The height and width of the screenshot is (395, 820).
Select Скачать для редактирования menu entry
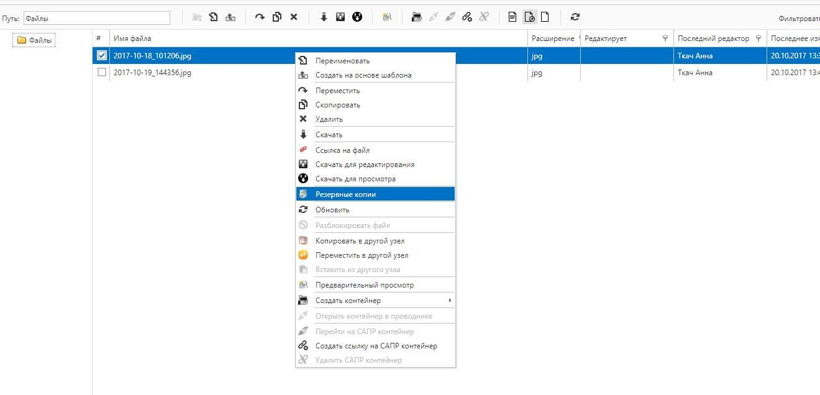[x=375, y=165]
